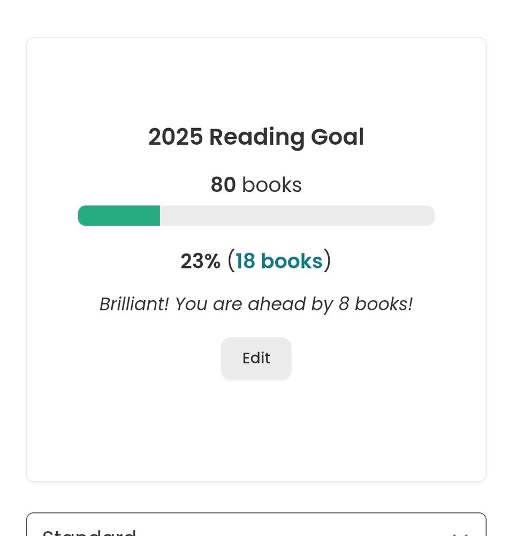Click the left rounded end of green bar
This screenshot has width=516, height=536.
pos(83,215)
